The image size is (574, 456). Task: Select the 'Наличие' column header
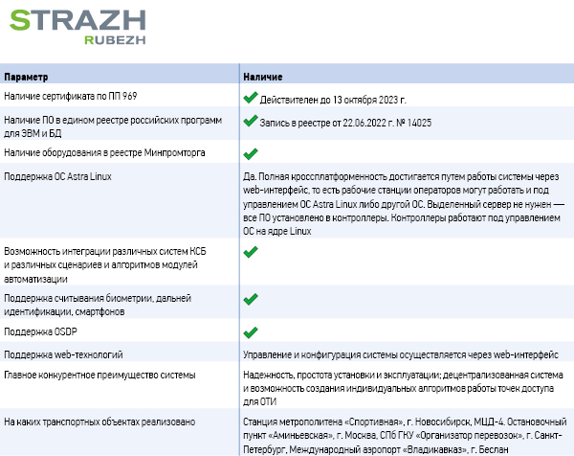(261, 76)
